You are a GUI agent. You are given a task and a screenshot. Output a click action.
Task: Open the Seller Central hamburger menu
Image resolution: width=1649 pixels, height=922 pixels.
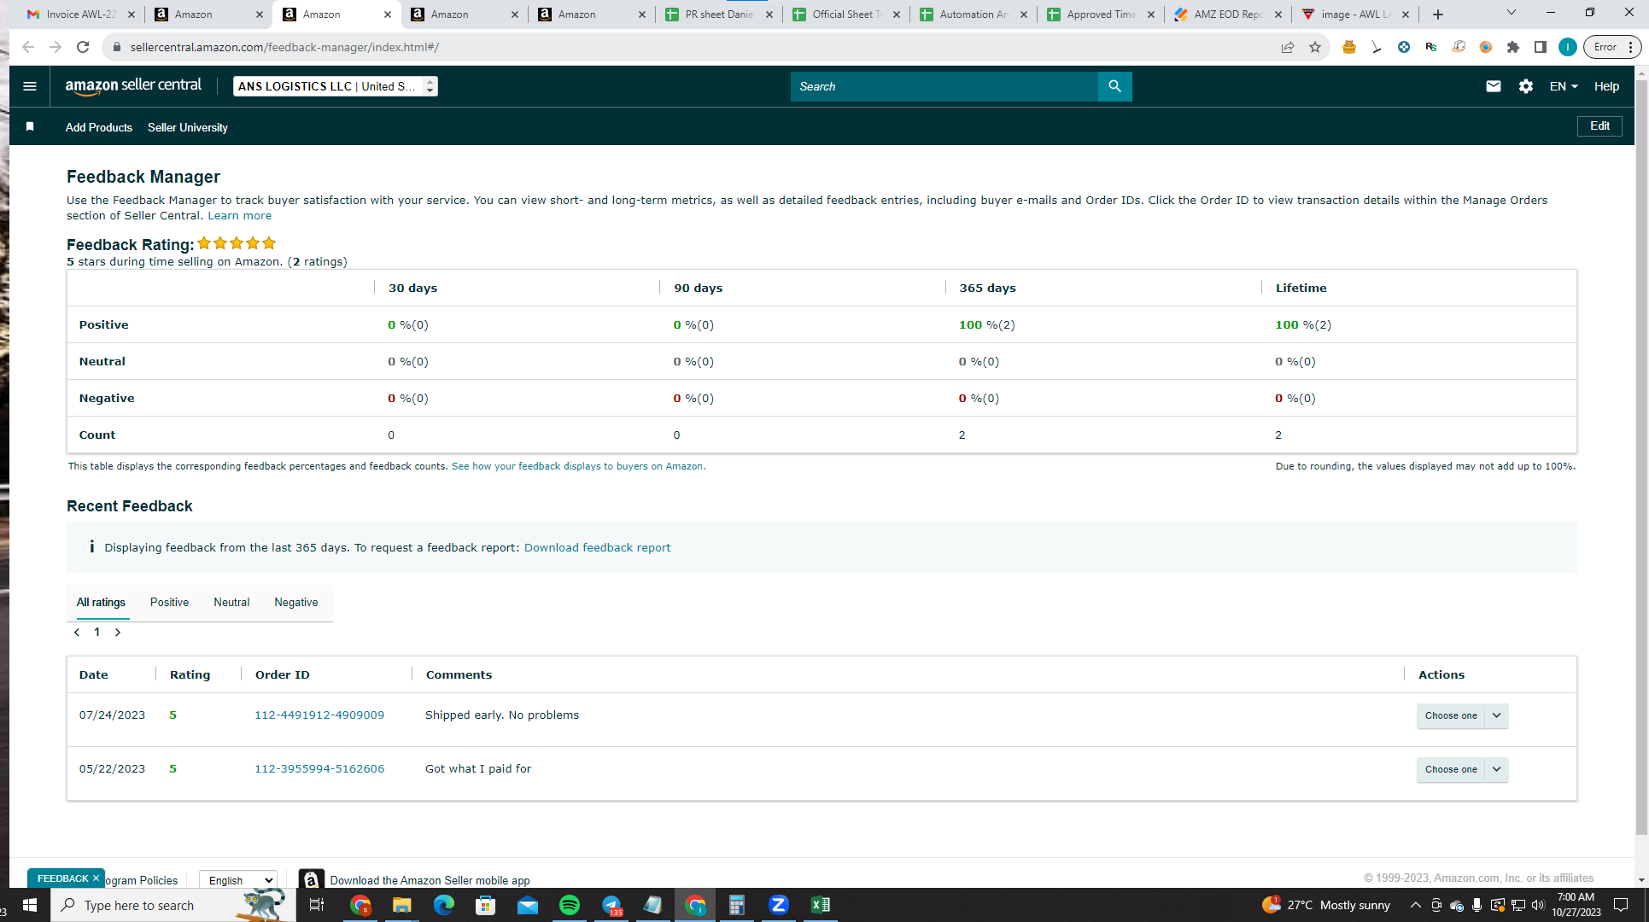click(30, 86)
